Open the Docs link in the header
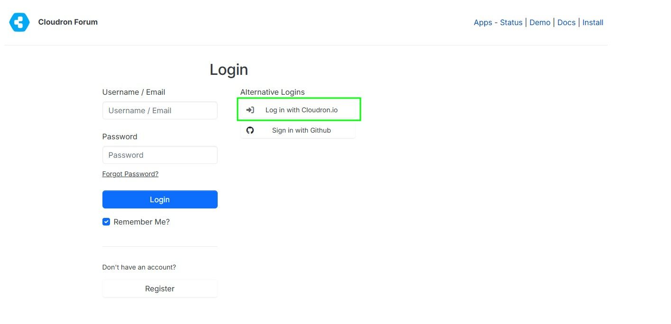 (566, 22)
